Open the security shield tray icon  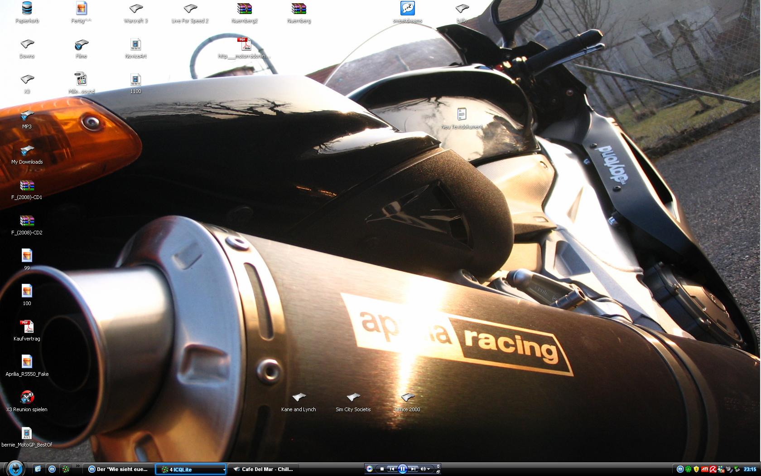click(x=696, y=469)
